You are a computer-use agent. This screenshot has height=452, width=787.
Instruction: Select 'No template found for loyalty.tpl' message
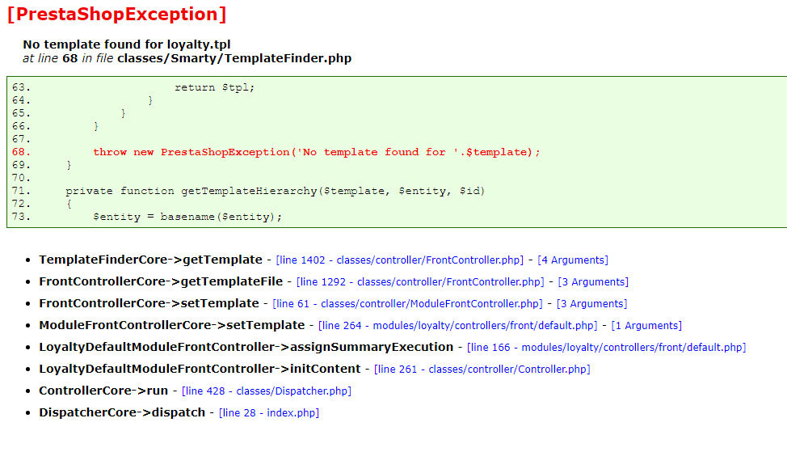[x=127, y=44]
